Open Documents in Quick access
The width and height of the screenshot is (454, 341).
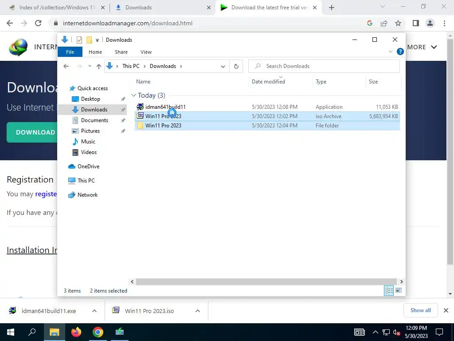[94, 120]
